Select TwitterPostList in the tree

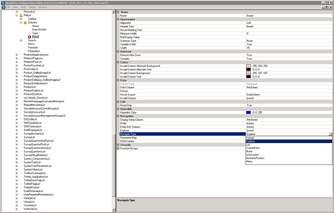coord(32,188)
